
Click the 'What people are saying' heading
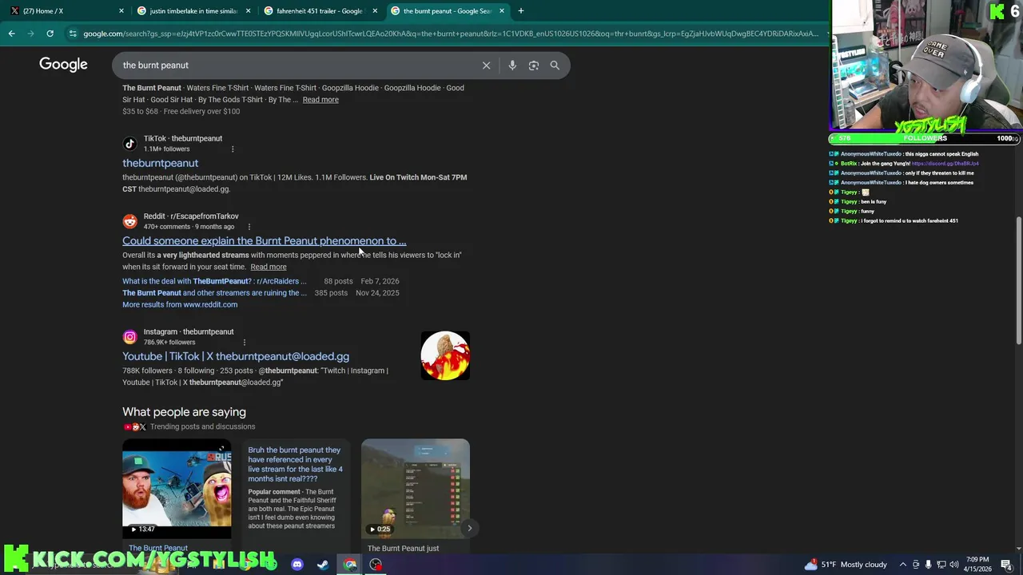[184, 412]
